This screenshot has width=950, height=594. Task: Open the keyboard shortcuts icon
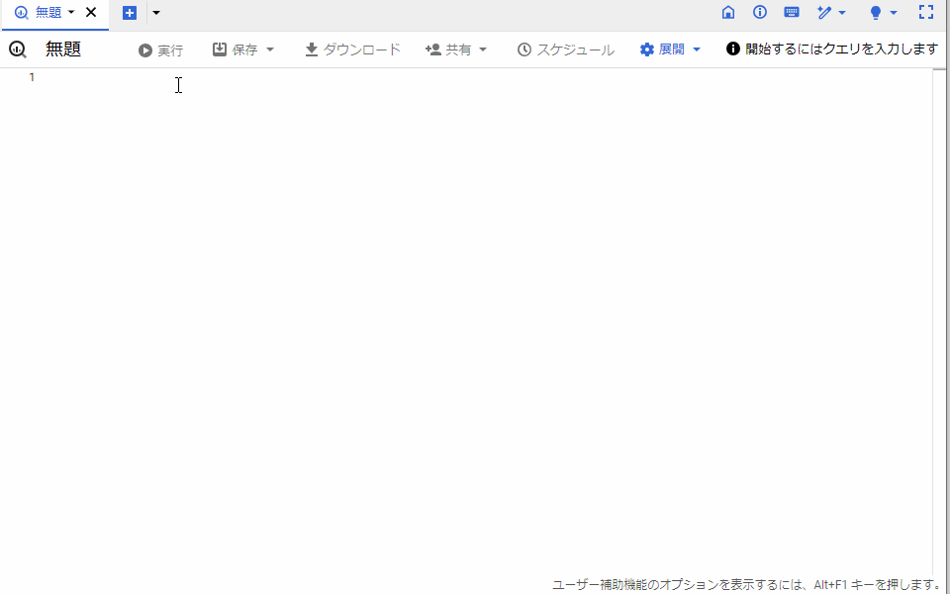pos(791,13)
